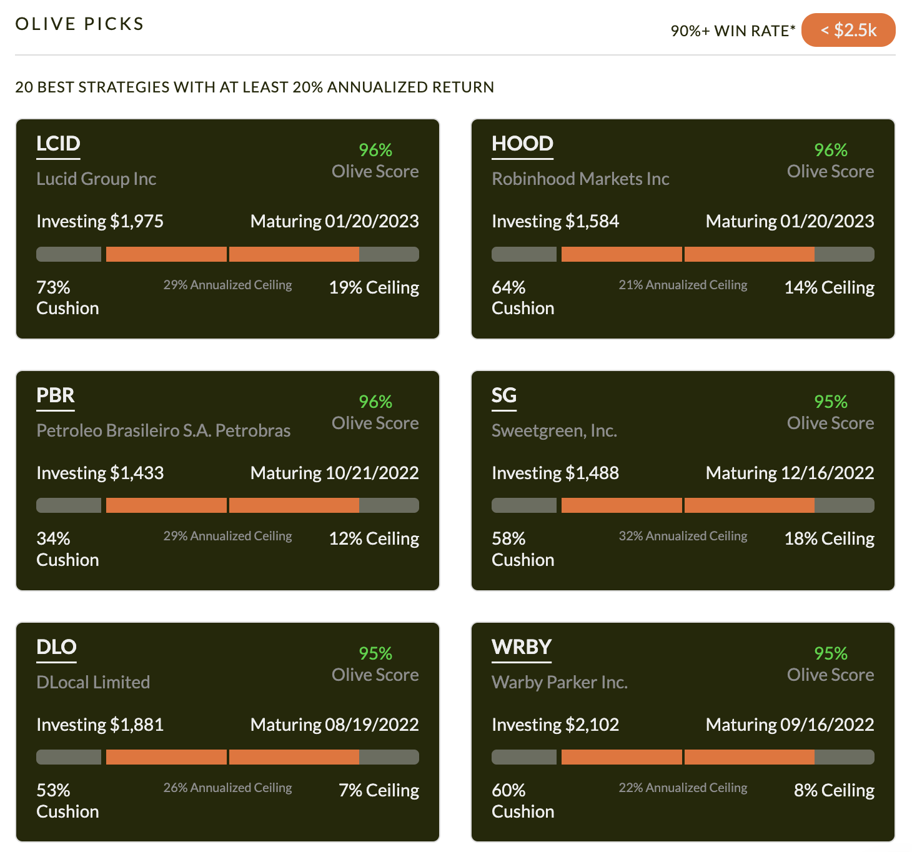
Task: Click the Lucid Group Inc company name
Action: click(x=96, y=179)
